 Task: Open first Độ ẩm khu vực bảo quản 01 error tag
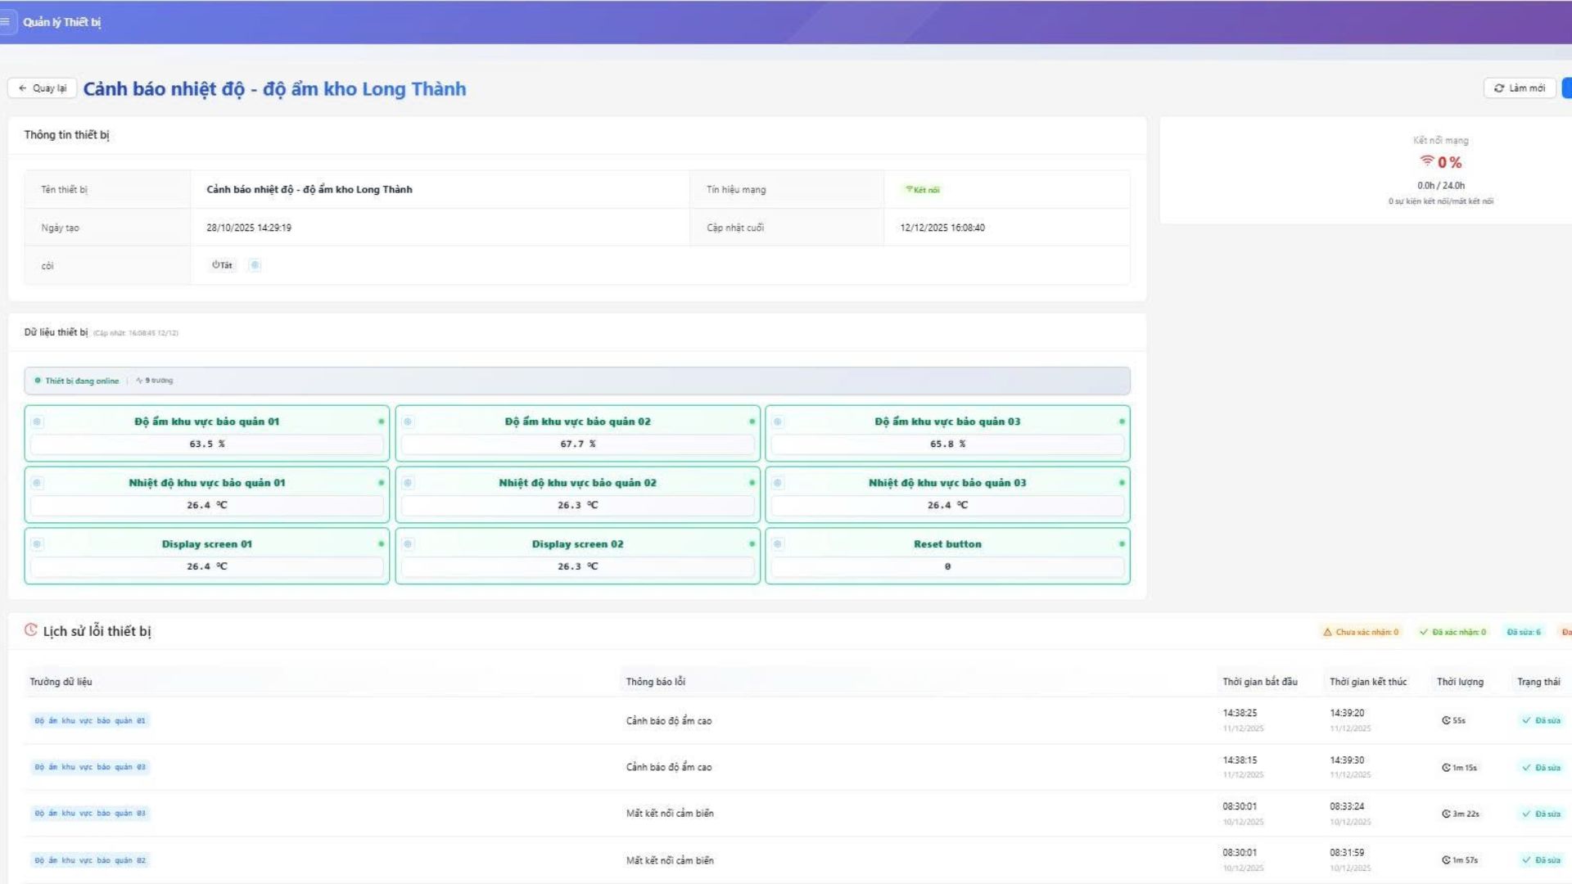tap(90, 721)
